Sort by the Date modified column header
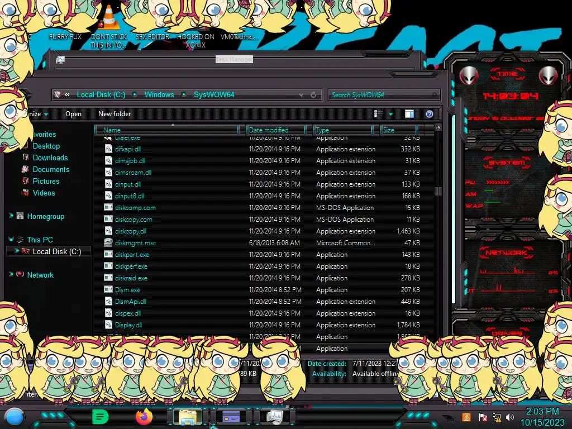This screenshot has width=572, height=429. tap(276, 130)
